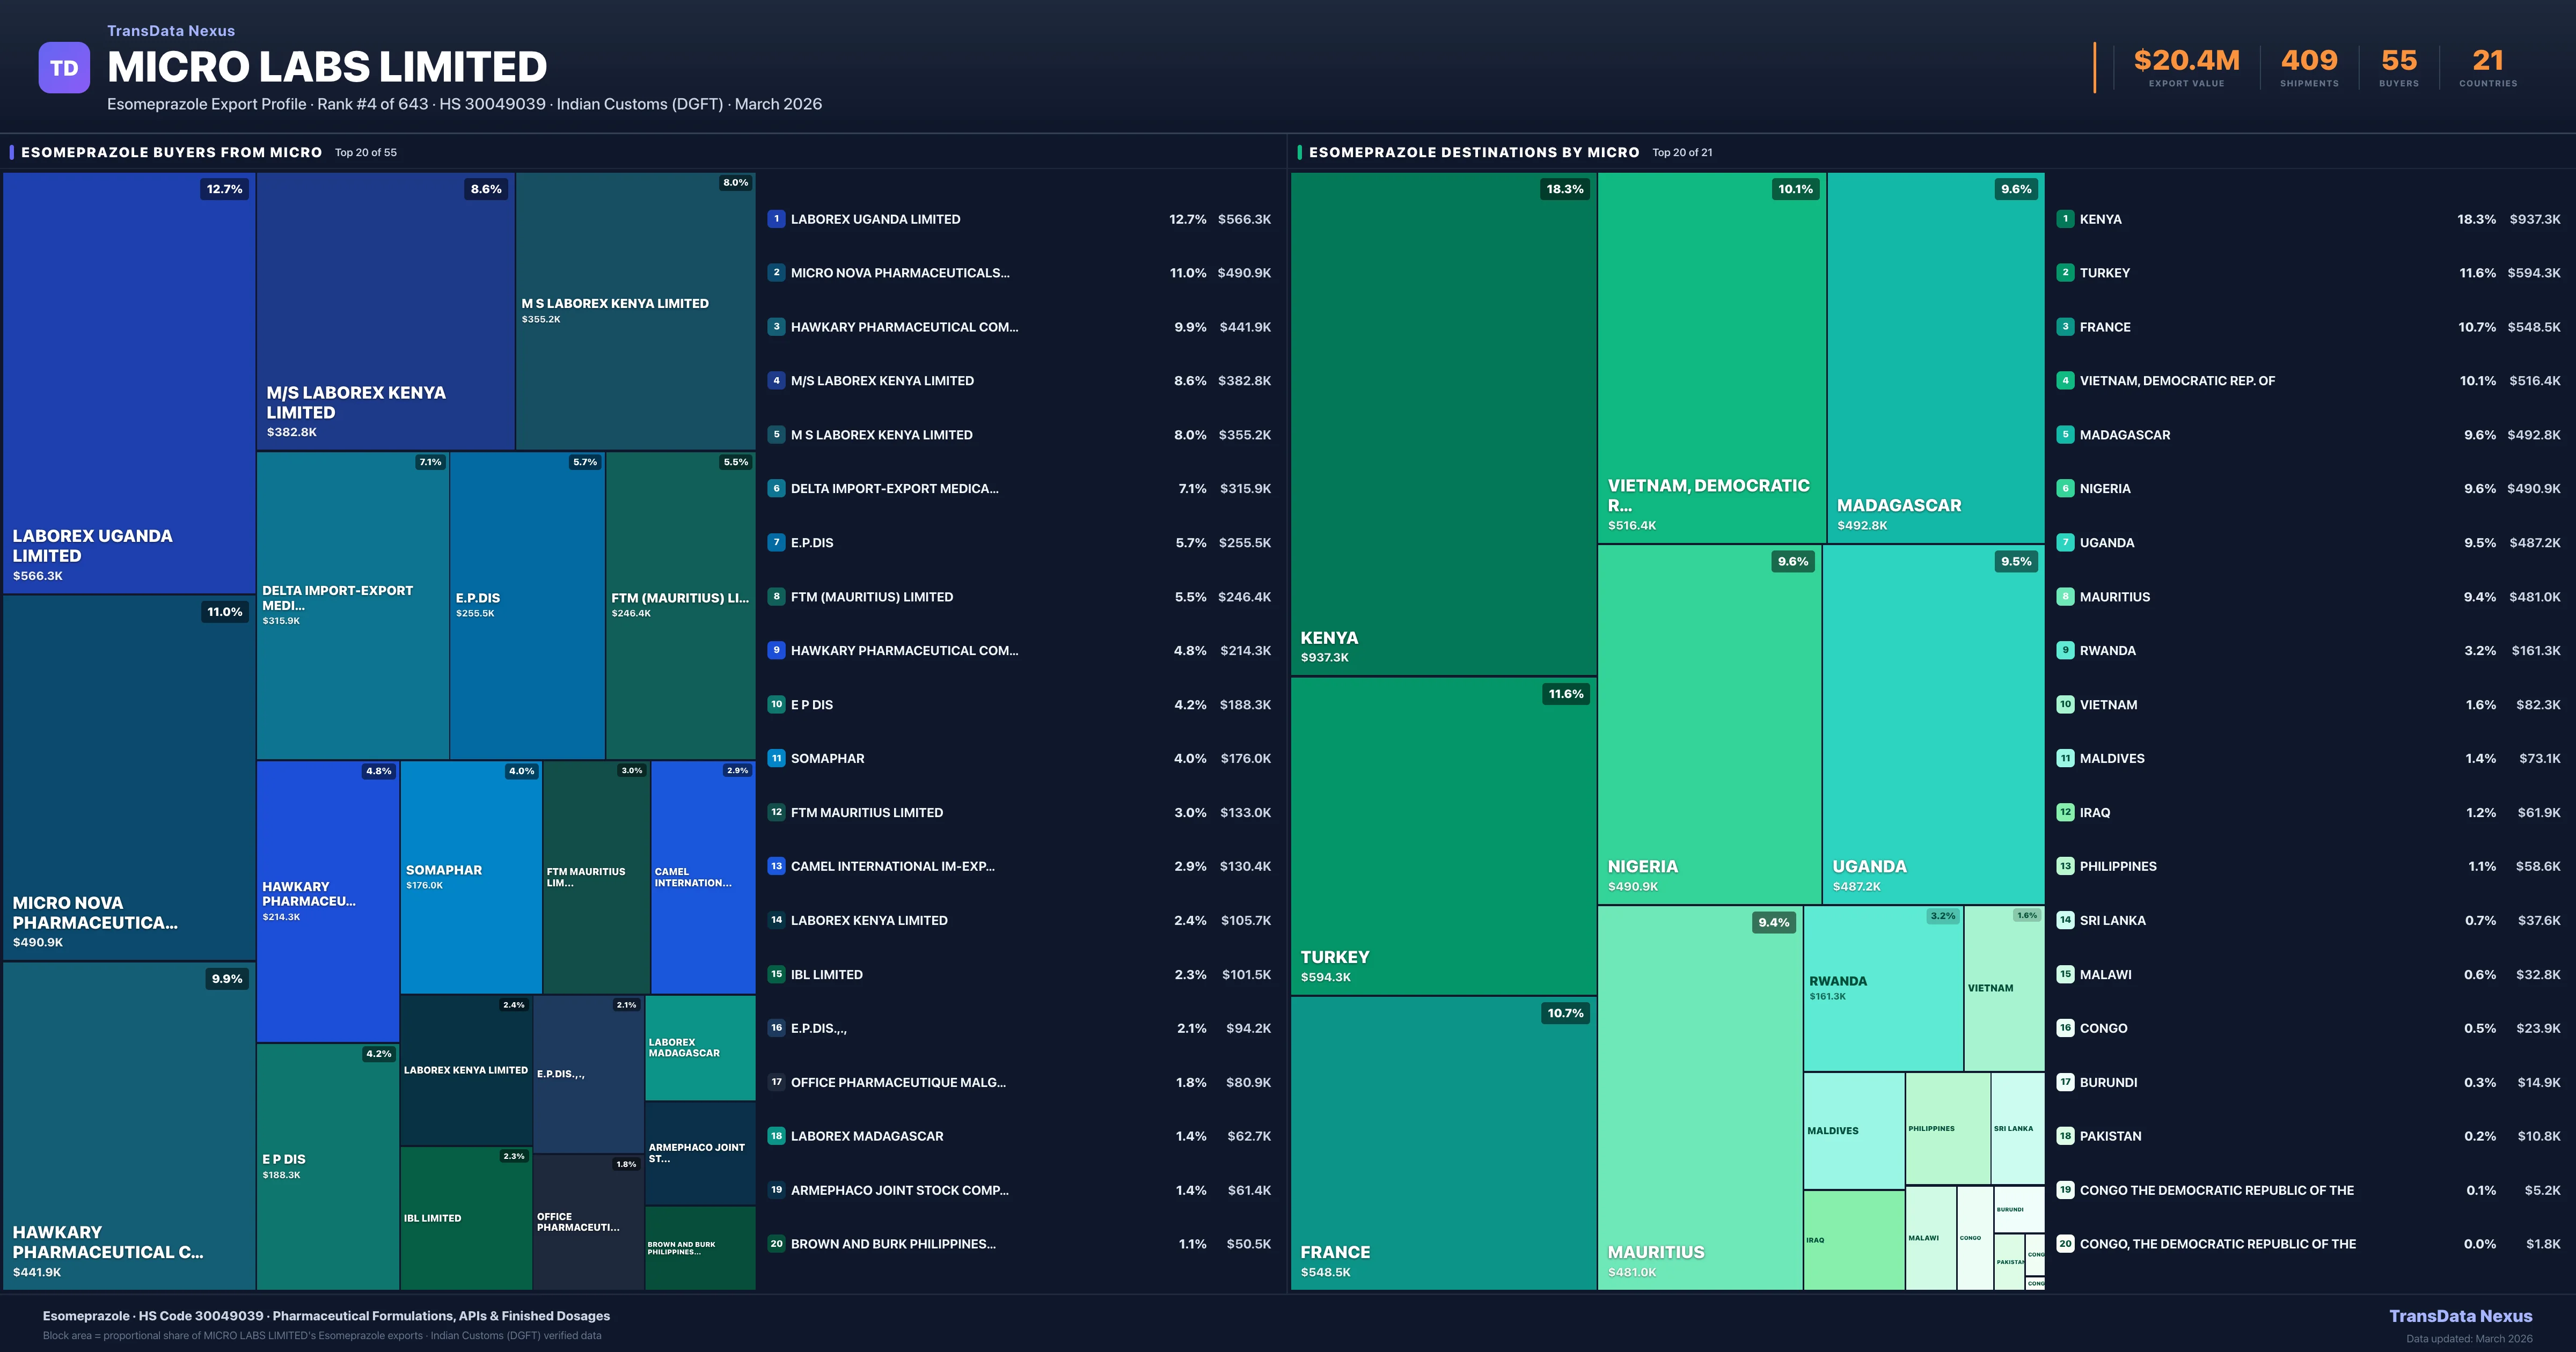Click the 18.3% label on Kenya block
This screenshot has height=1352, width=2576.
pyautogui.click(x=1564, y=189)
